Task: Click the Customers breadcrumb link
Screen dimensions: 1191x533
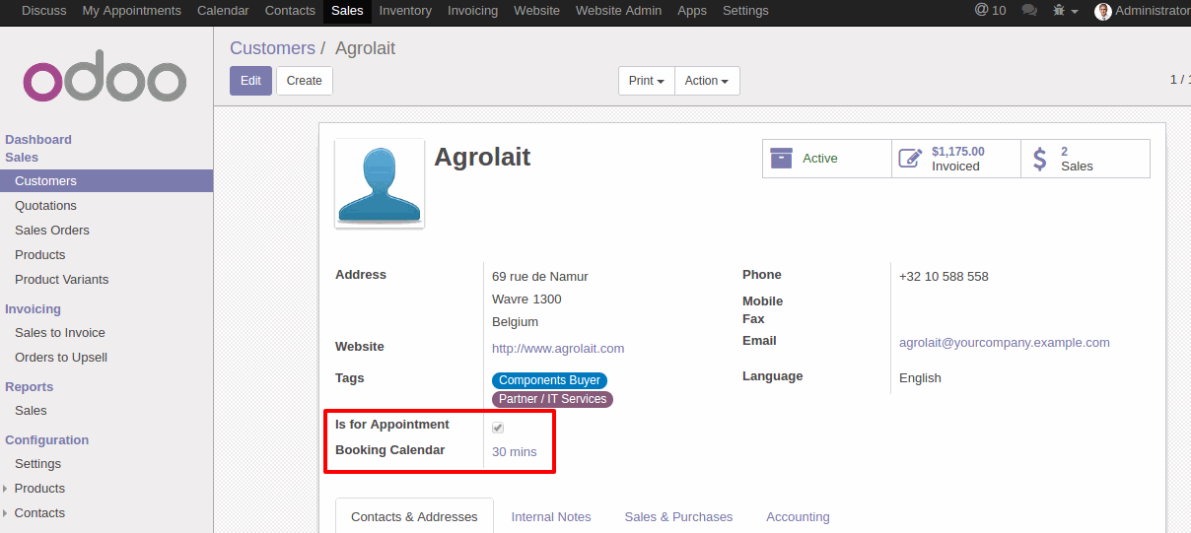Action: click(x=272, y=48)
